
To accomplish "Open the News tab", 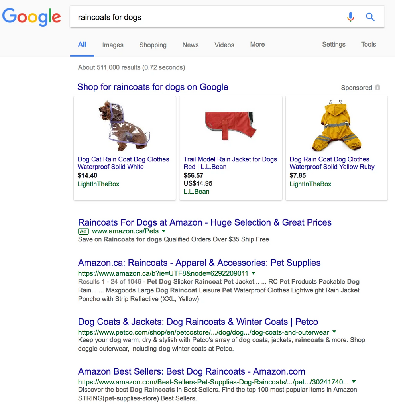I will [191, 45].
